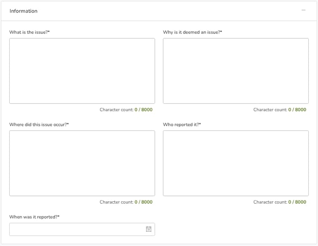Click 'Character count:' text under 'Where did this issue occur?'
Screen dimensions: 318x246
point(116,202)
